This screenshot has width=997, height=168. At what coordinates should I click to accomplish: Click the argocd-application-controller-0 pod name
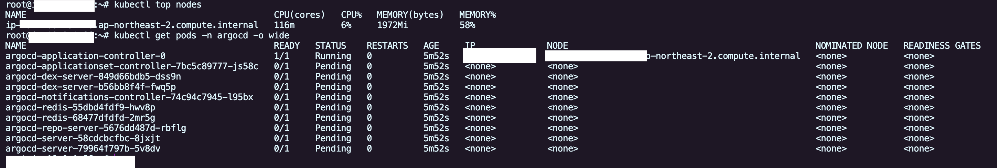tap(86, 56)
